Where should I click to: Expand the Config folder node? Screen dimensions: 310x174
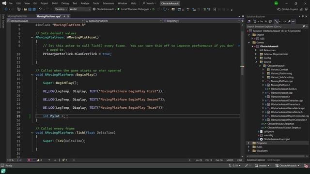pyautogui.click(x=256, y=58)
